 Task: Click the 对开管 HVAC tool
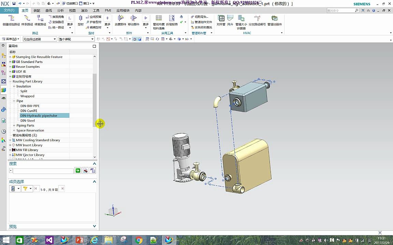[x=221, y=20]
